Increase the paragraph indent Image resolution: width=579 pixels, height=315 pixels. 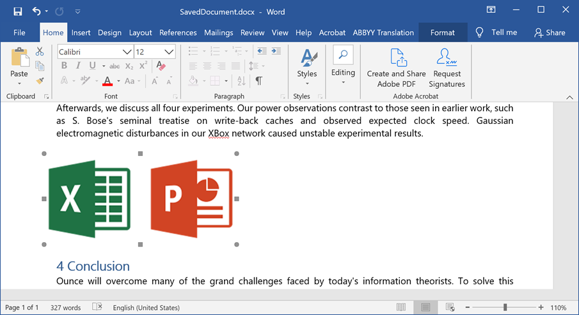click(276, 51)
